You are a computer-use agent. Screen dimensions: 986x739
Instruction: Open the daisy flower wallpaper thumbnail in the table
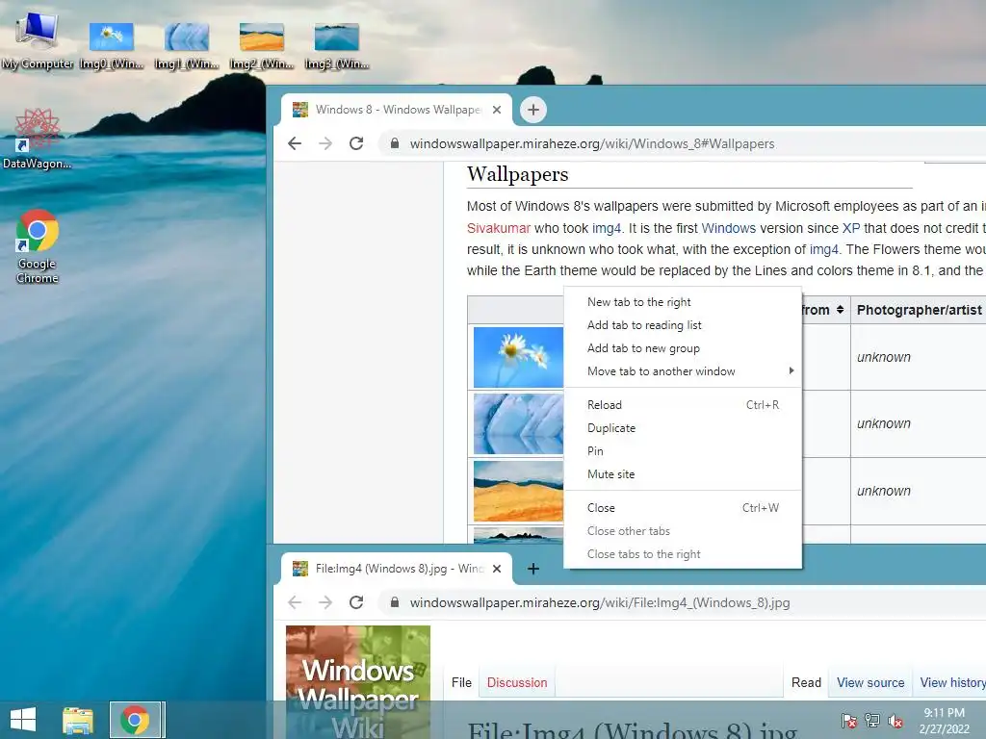(x=518, y=357)
